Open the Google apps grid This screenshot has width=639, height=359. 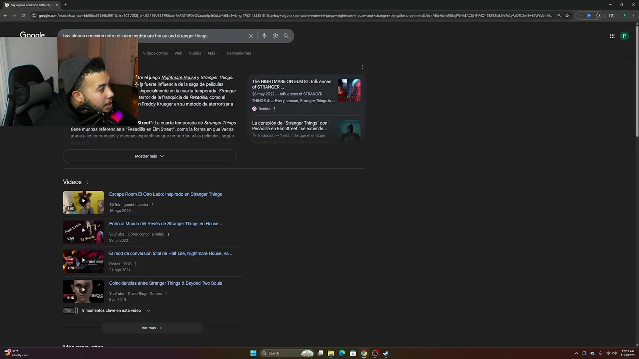click(612, 36)
